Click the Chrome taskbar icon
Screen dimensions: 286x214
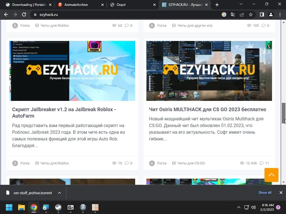34,207
